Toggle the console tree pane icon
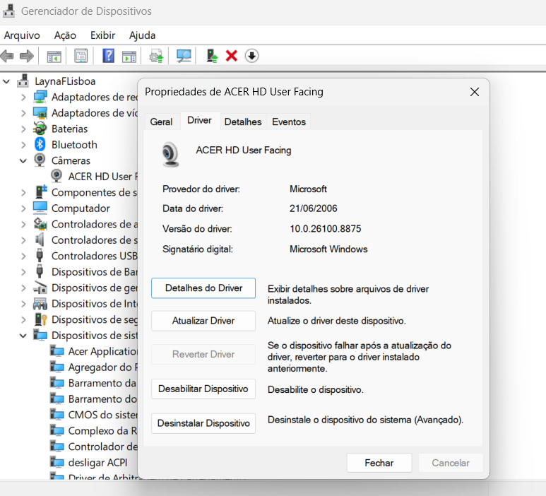This screenshot has height=496, width=546. 54,56
